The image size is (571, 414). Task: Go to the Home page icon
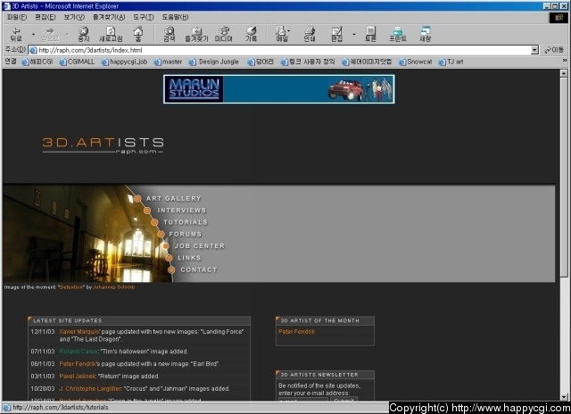coord(137,34)
